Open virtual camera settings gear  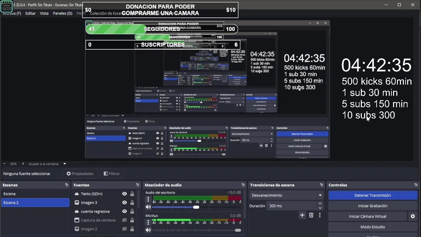pyautogui.click(x=413, y=216)
